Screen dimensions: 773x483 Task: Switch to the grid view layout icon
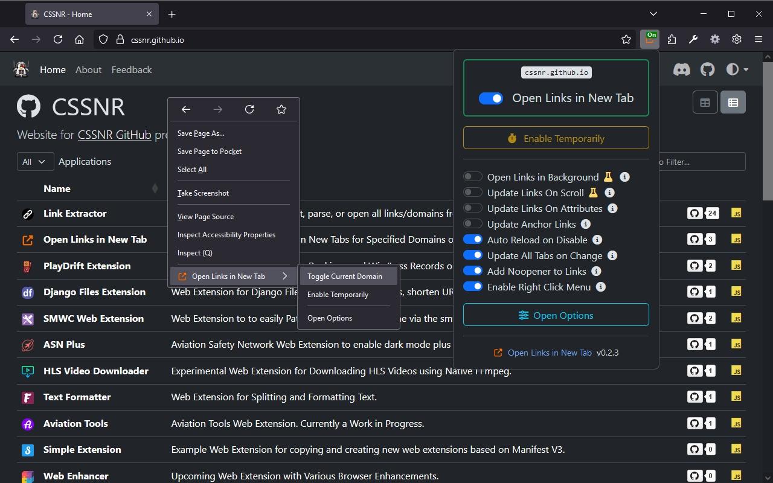click(x=705, y=103)
